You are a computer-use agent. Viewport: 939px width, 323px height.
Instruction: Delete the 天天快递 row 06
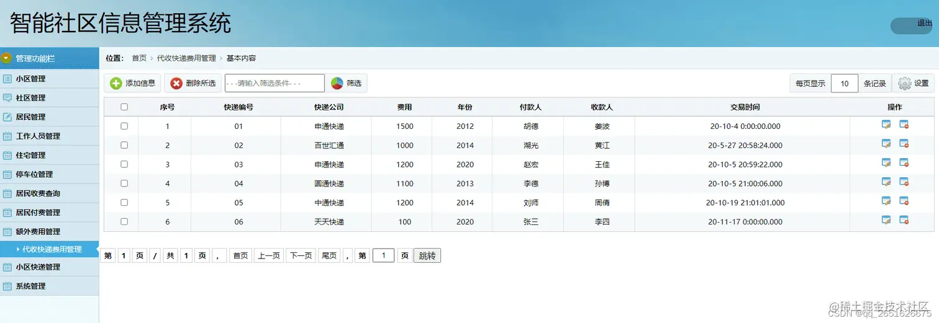[904, 221]
